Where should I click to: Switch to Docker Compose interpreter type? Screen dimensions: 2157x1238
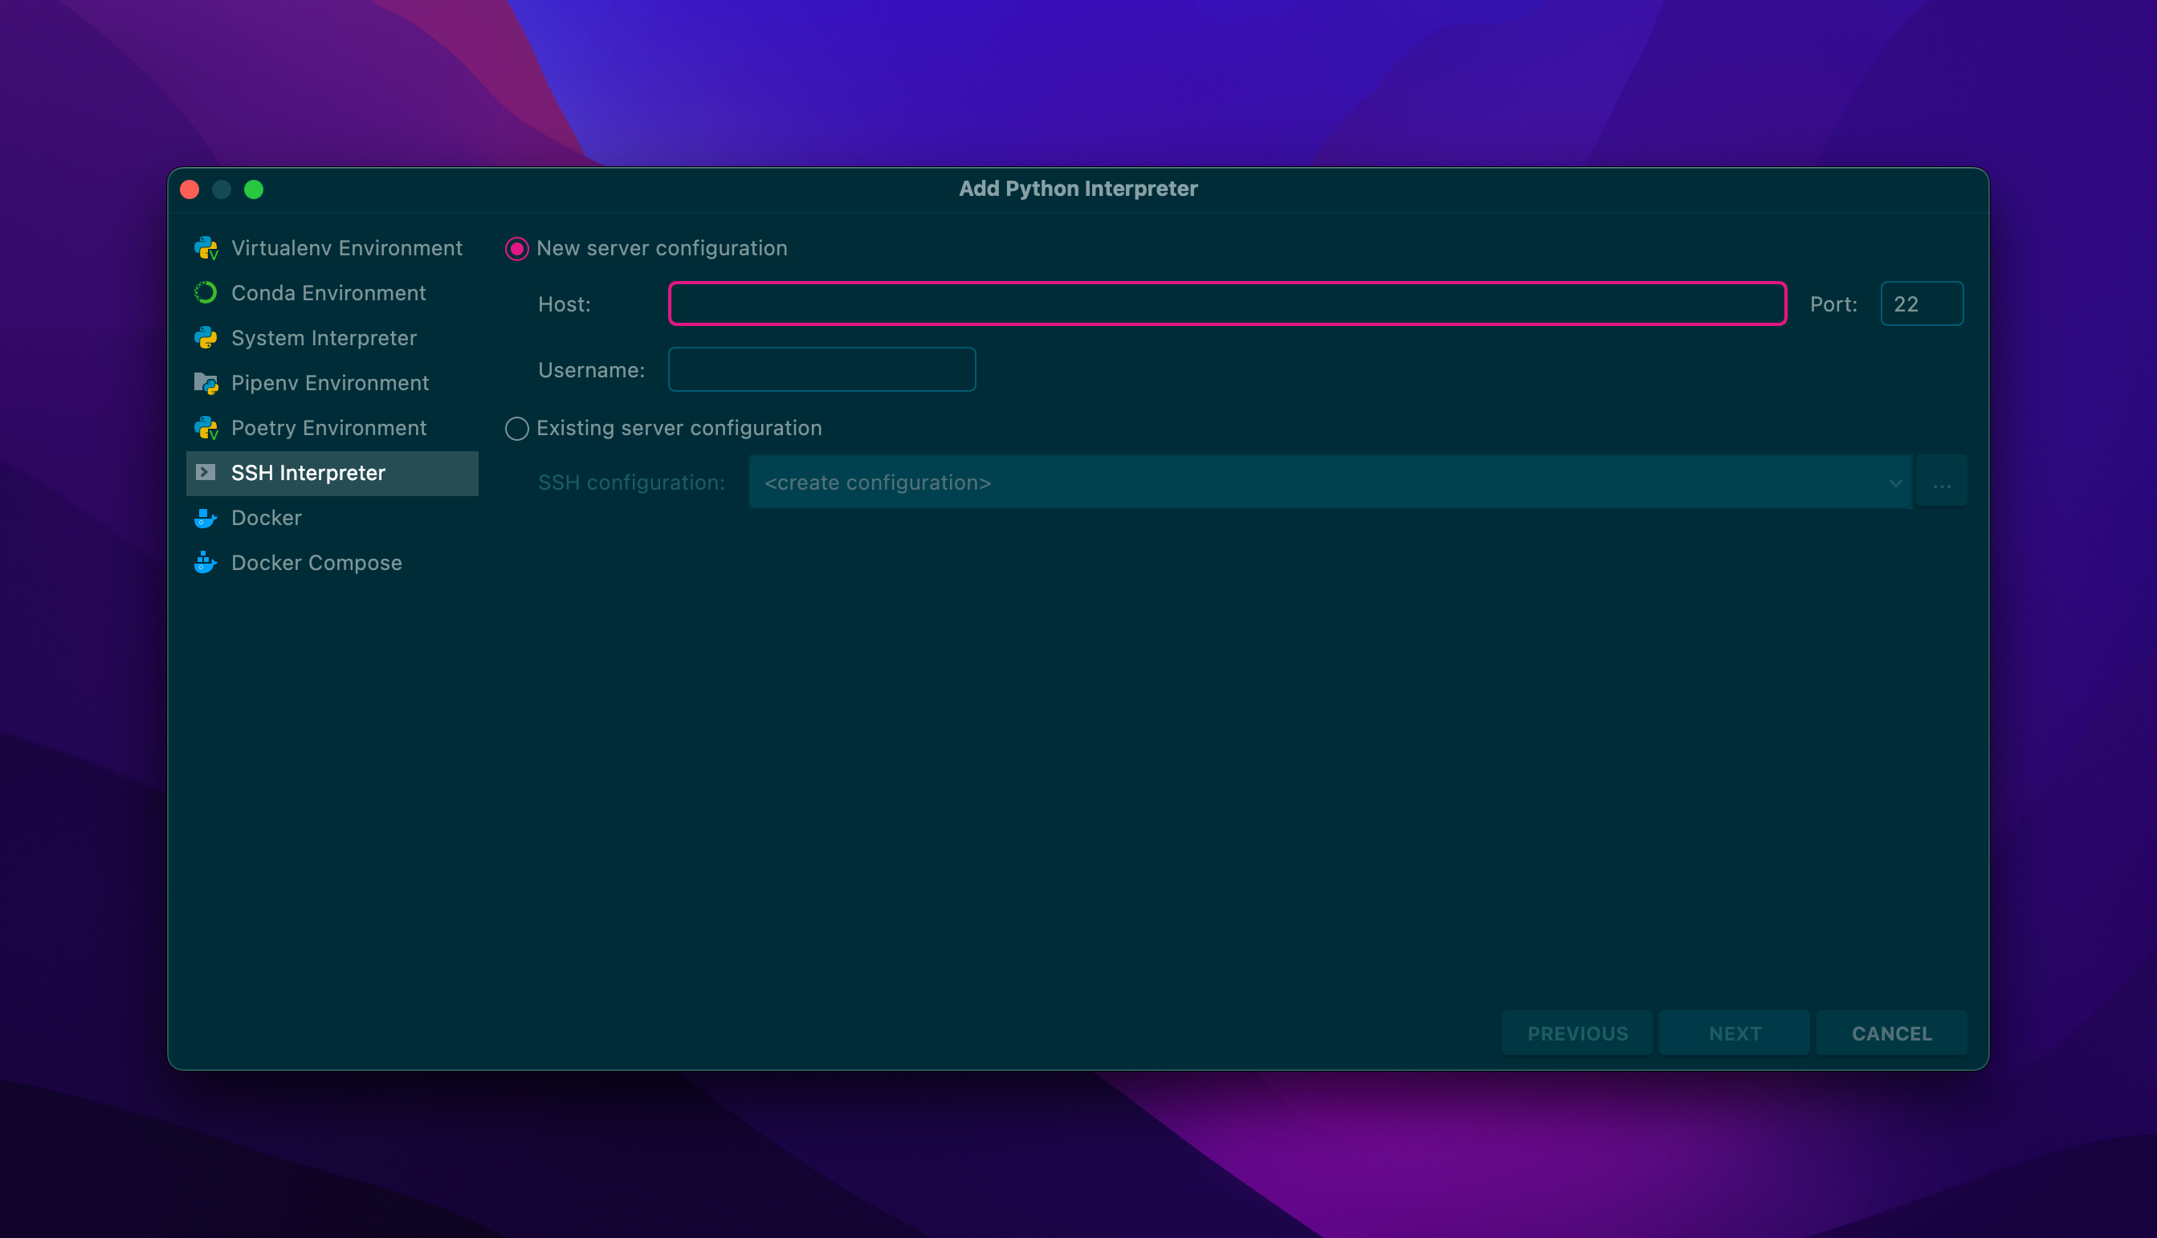[316, 563]
